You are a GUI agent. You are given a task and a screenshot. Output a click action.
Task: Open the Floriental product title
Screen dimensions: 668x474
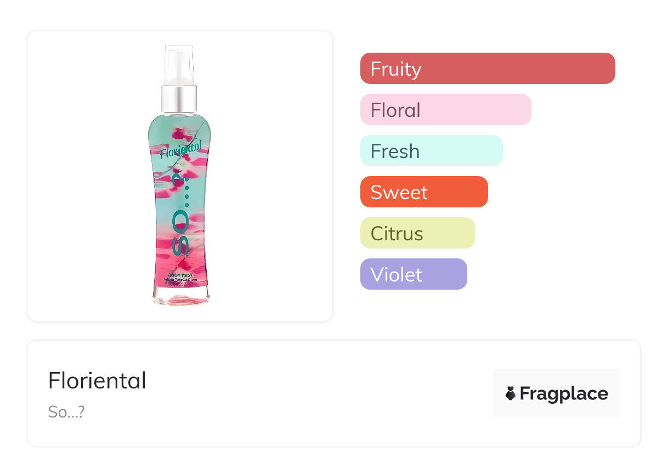click(97, 381)
